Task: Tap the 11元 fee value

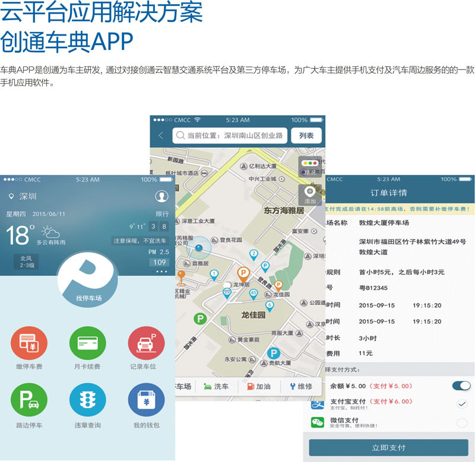Action: tap(366, 353)
